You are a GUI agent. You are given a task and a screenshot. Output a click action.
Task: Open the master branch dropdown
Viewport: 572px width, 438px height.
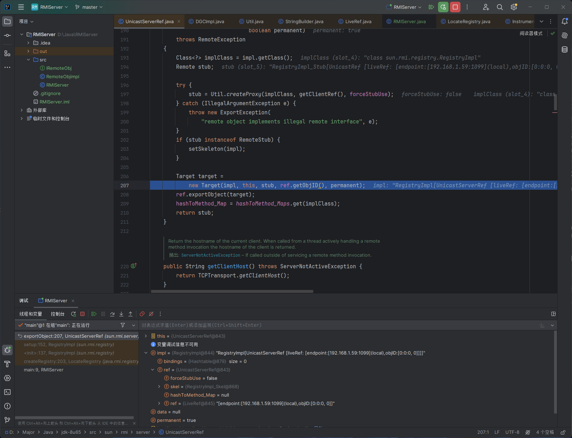89,7
